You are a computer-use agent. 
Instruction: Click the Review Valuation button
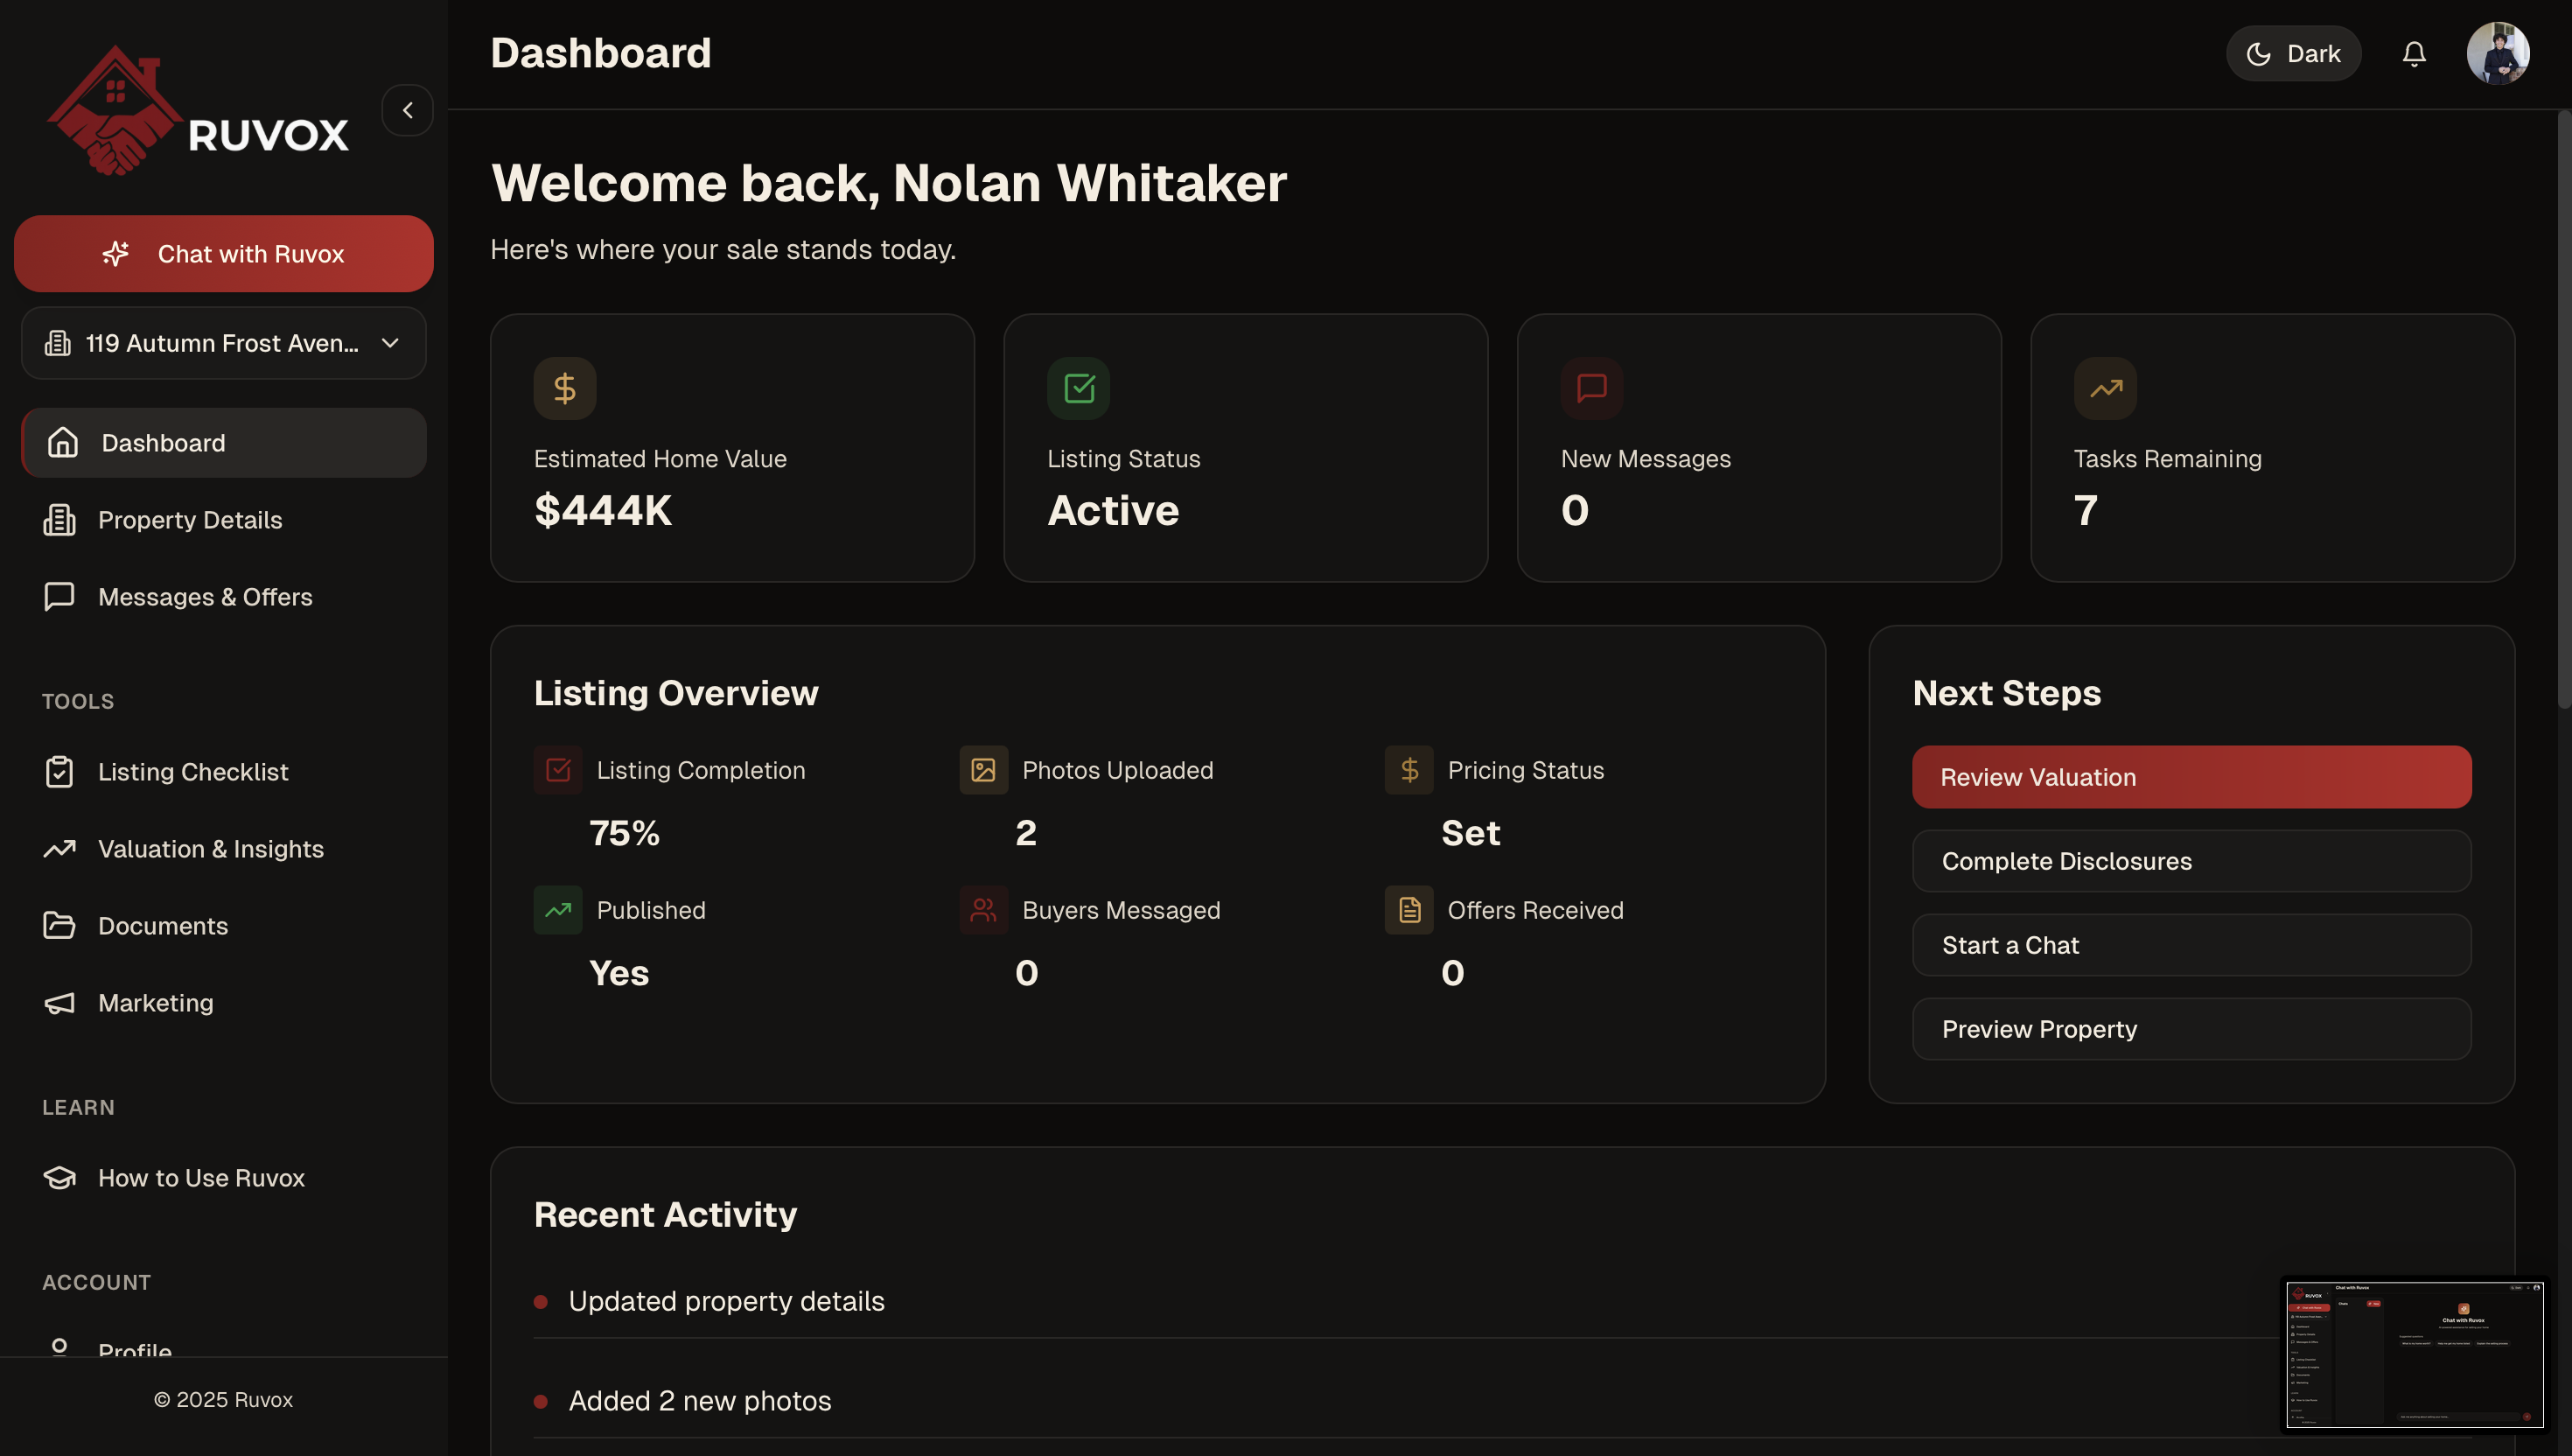(x=2191, y=777)
